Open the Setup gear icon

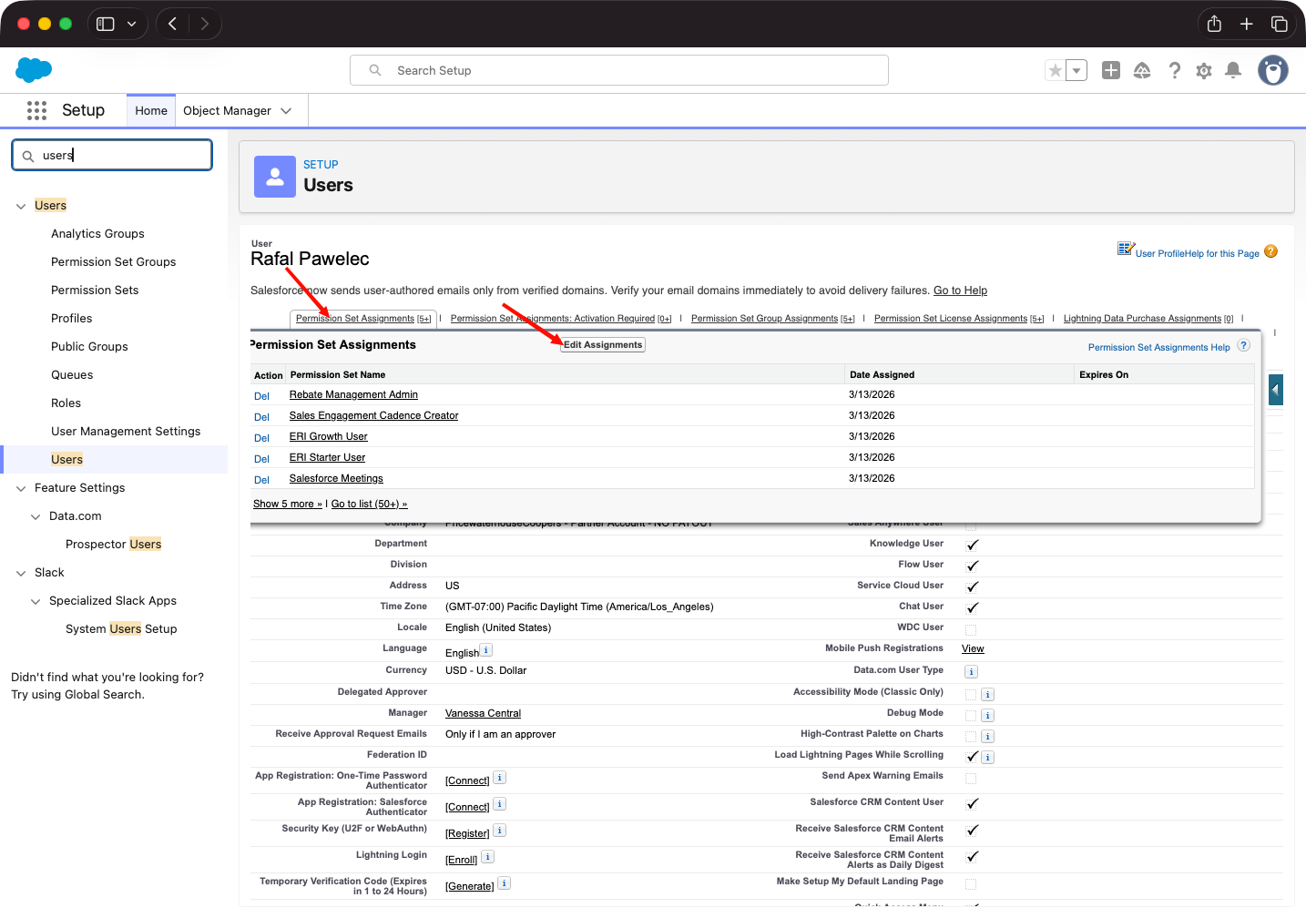[1203, 70]
